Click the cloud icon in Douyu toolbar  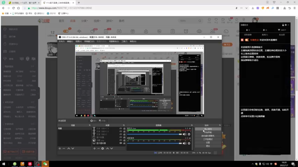click(x=199, y=31)
